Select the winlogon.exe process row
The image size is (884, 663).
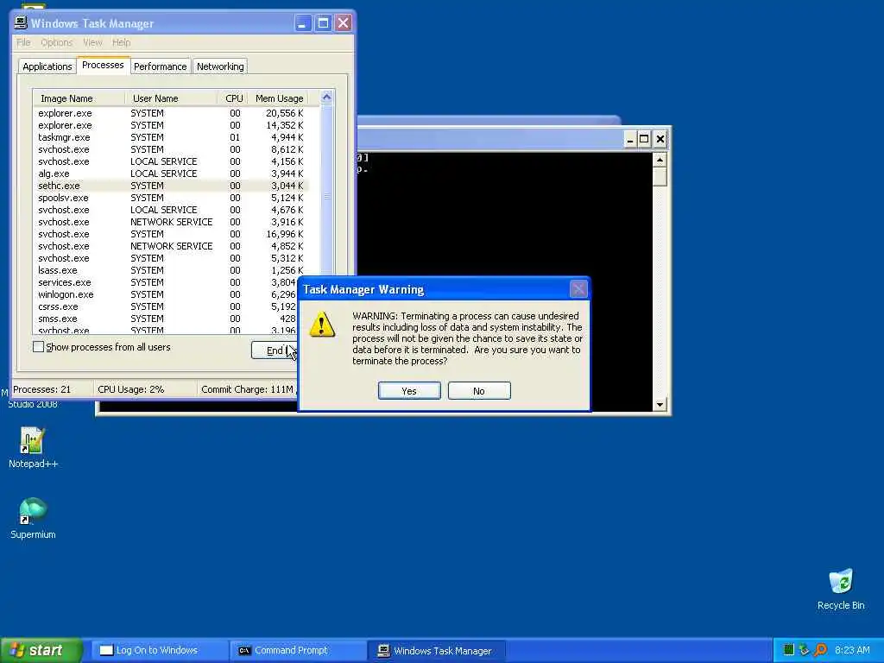tap(166, 294)
